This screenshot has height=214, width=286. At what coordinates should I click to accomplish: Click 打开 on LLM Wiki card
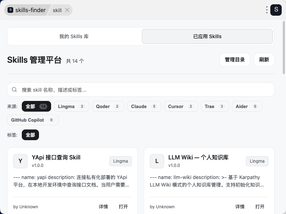pyautogui.click(x=260, y=207)
